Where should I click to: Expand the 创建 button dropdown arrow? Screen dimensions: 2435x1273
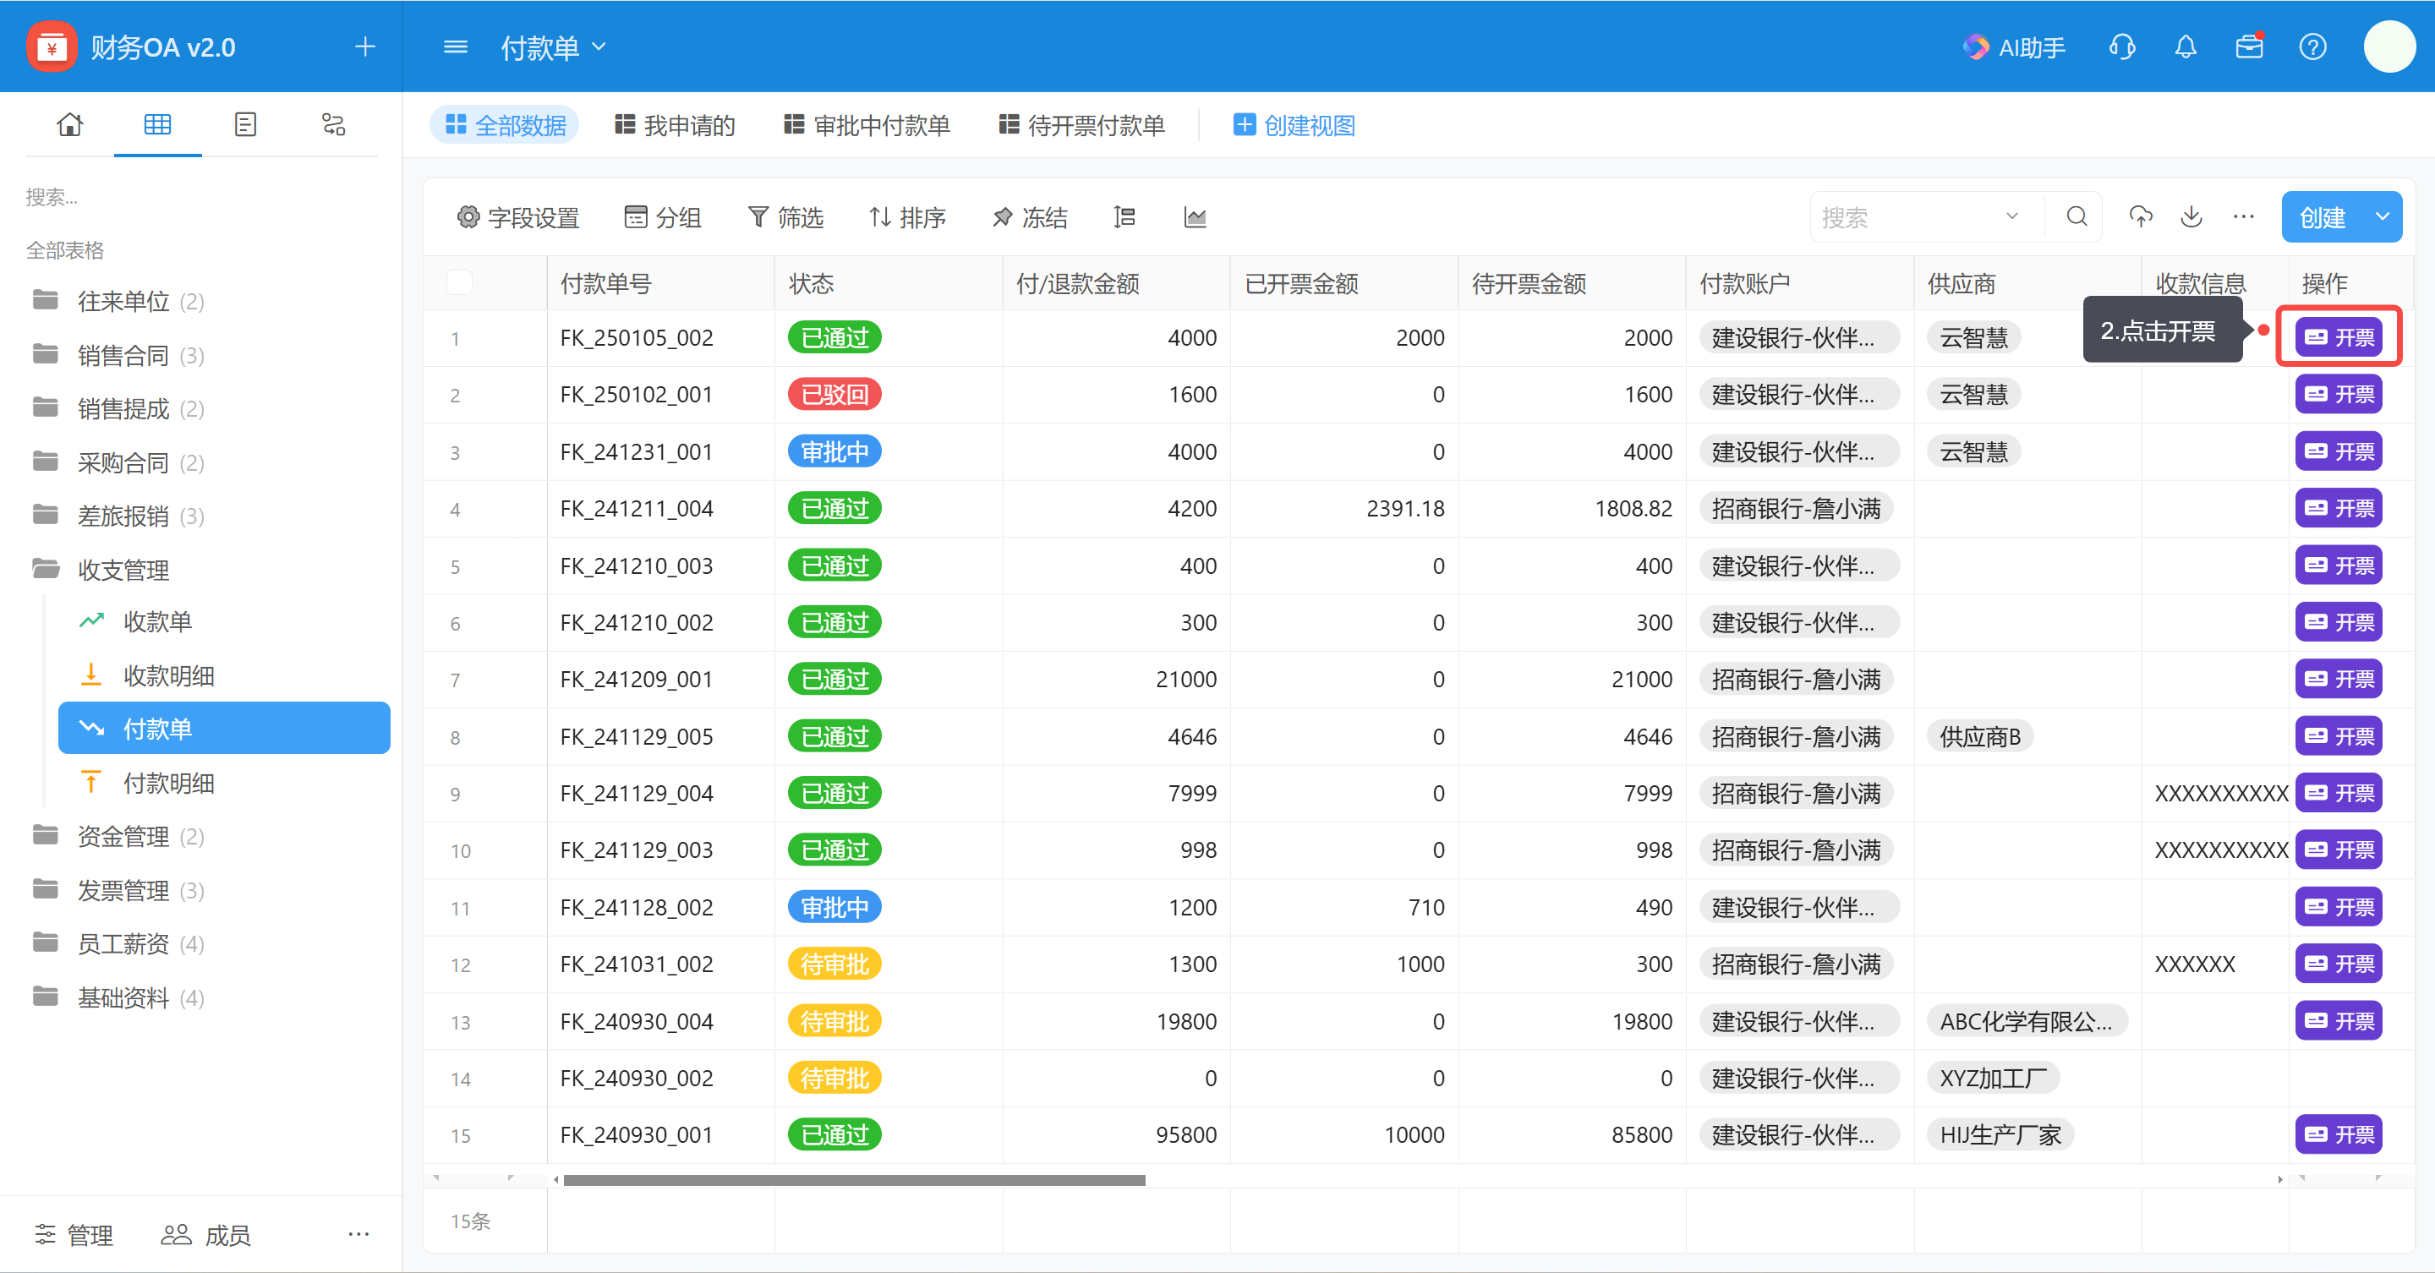click(x=2383, y=216)
